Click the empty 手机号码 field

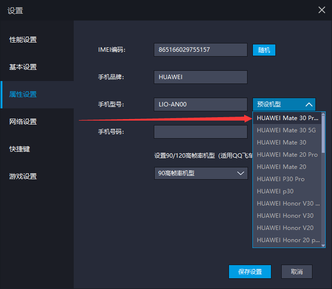[200, 132]
